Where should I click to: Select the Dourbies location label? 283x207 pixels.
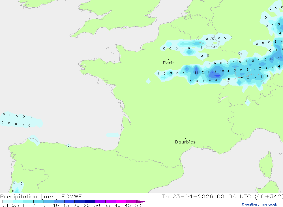(185, 142)
